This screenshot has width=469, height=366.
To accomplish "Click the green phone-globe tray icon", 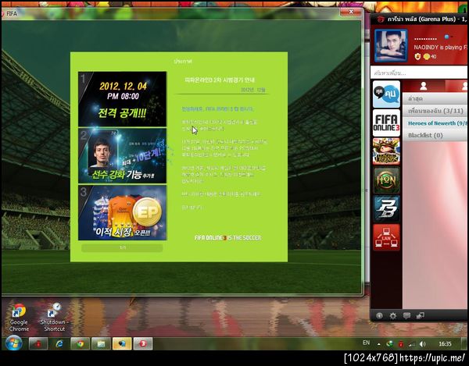I will click(x=389, y=344).
